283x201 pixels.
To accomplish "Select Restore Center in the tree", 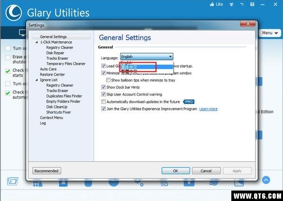I will (52, 74).
